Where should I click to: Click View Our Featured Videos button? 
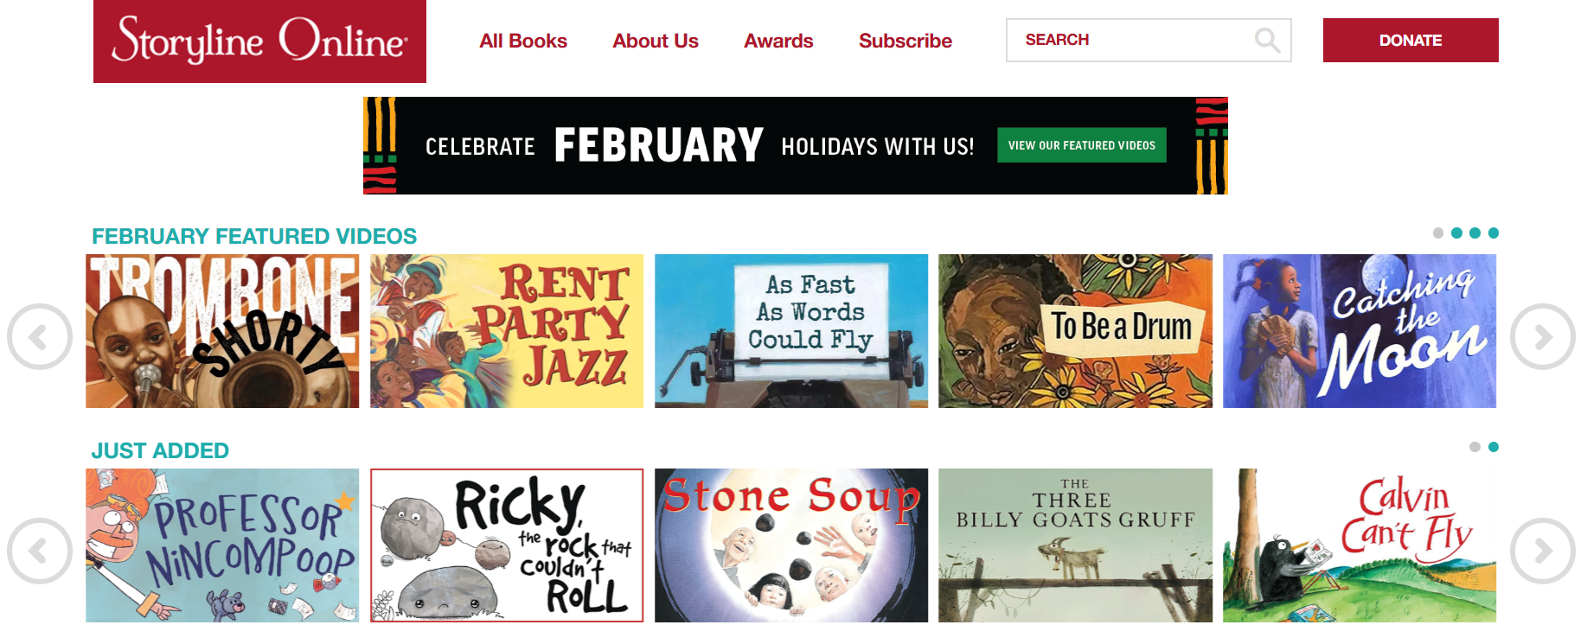point(1081,145)
